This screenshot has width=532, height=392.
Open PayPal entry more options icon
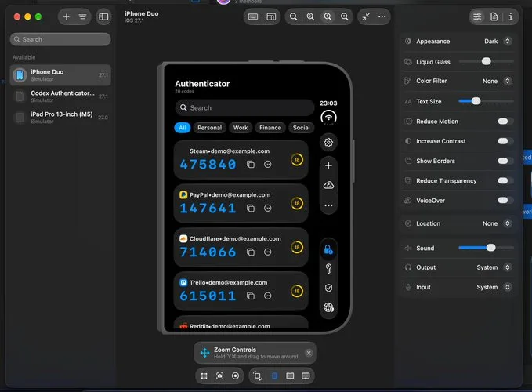click(x=268, y=208)
